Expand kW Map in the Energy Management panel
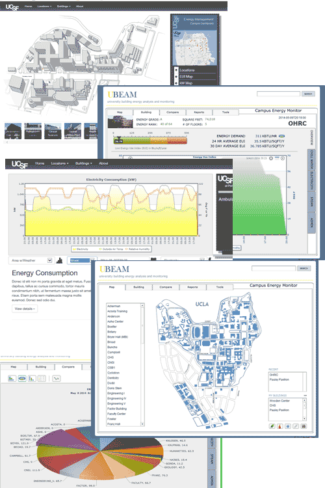 click(176, 83)
